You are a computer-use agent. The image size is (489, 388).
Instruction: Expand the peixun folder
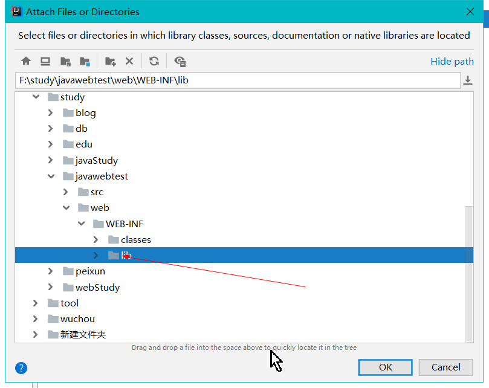click(51, 271)
